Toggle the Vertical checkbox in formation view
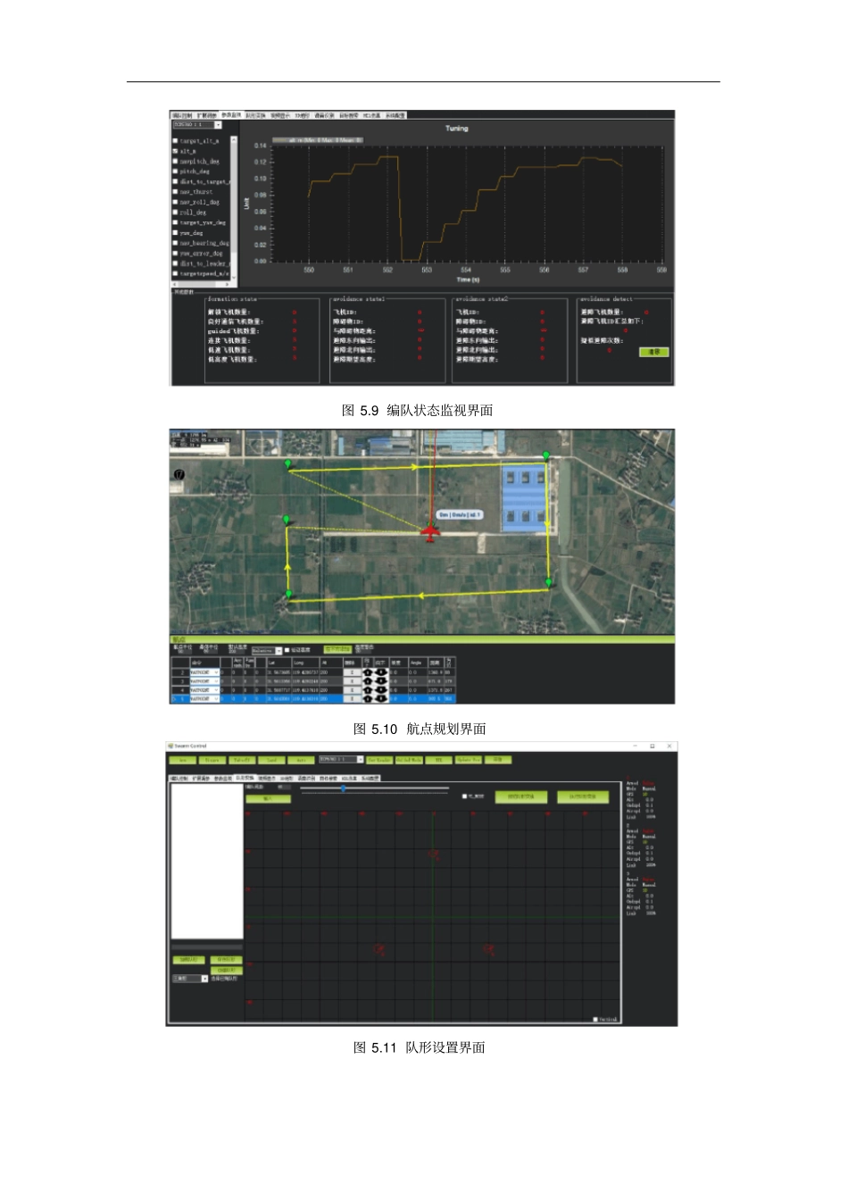The image size is (848, 1201). pyautogui.click(x=595, y=1019)
